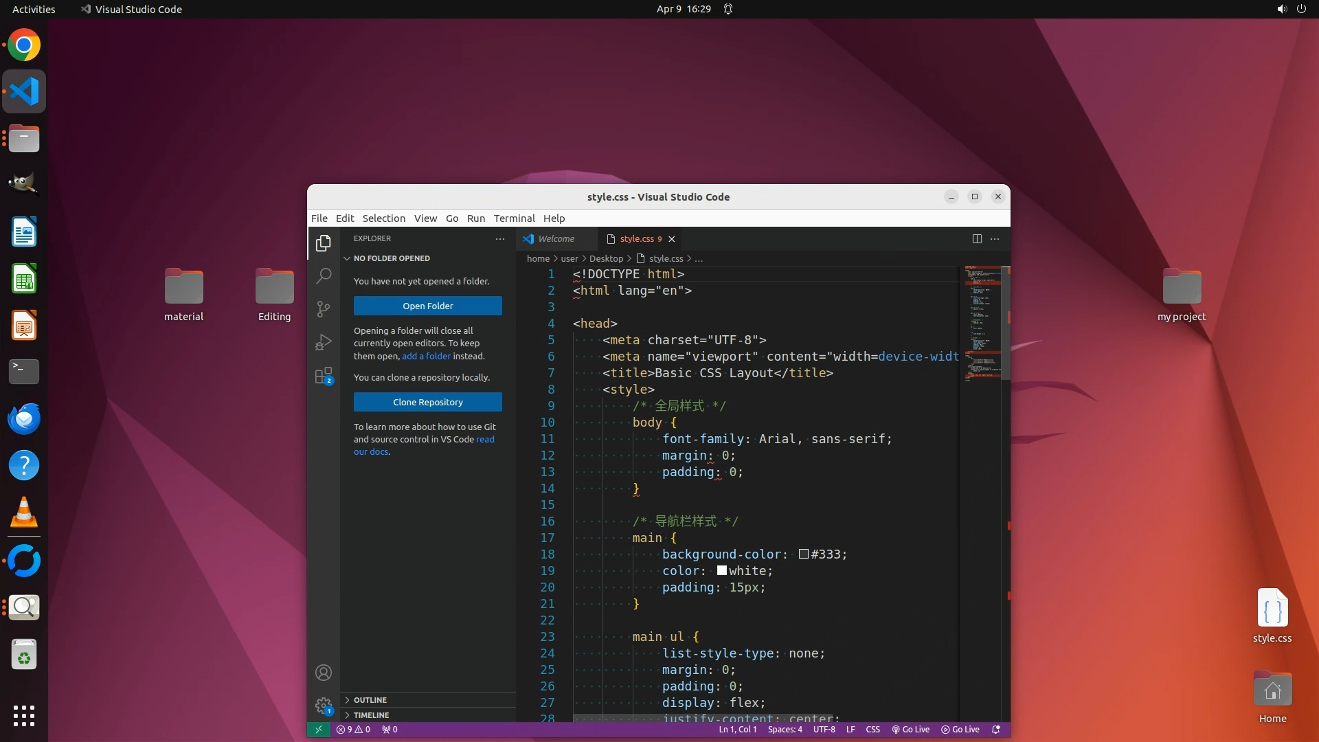This screenshot has width=1319, height=742.
Task: Click the CSS language mode indicator
Action: tap(872, 730)
